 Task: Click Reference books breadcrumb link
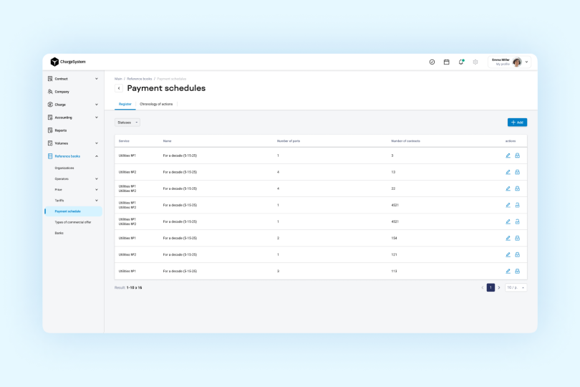[x=139, y=78]
